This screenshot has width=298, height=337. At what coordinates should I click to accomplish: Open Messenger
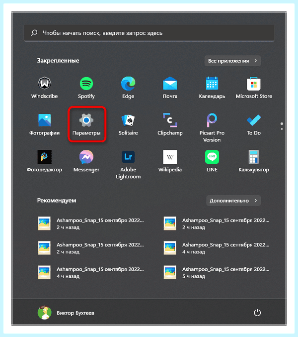(x=86, y=161)
